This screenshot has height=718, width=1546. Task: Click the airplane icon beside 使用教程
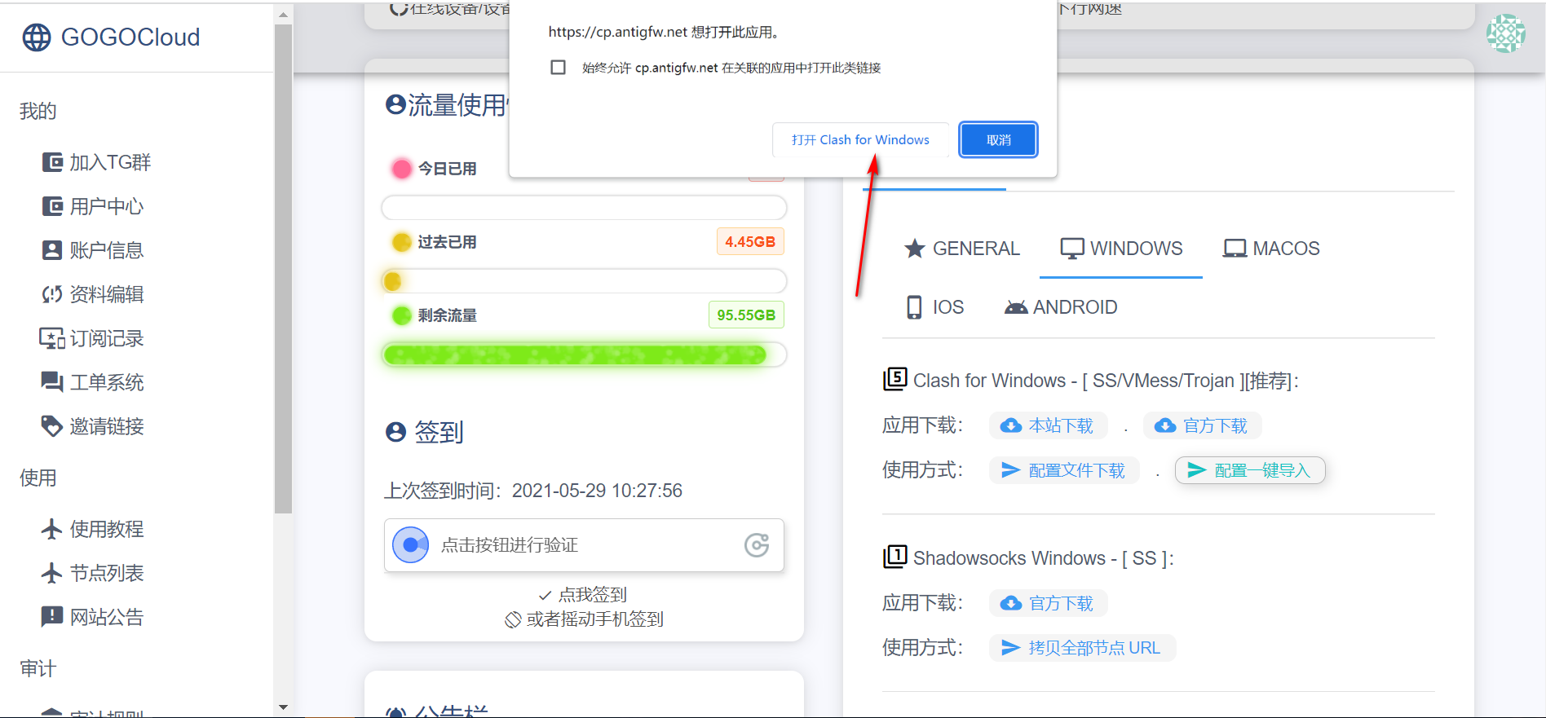tap(51, 529)
